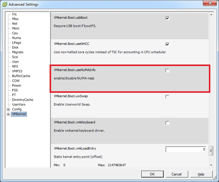Close the Advanced Settings dialog
This screenshot has width=219, height=182.
[210, 3]
